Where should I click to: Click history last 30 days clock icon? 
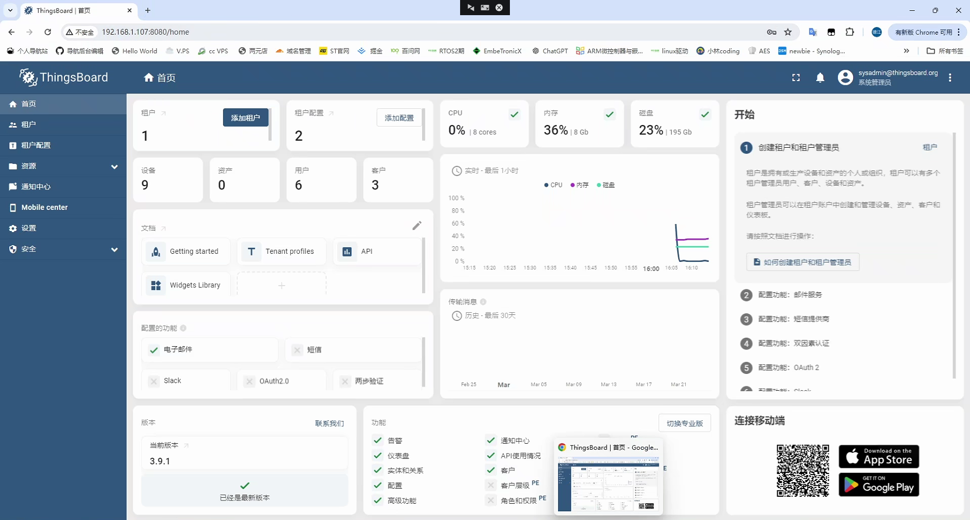(x=457, y=315)
